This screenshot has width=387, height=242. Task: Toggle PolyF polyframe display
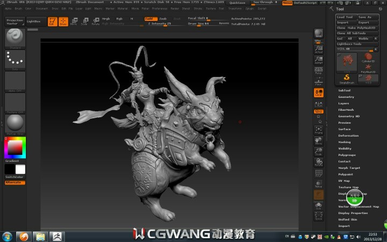pos(319,173)
